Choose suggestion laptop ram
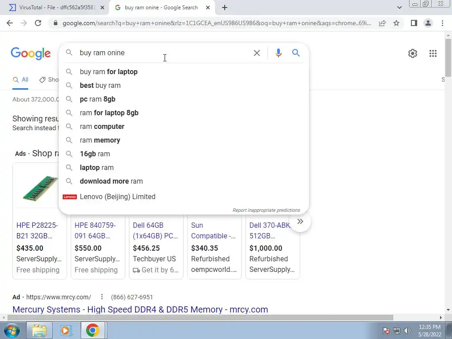 (x=184, y=167)
